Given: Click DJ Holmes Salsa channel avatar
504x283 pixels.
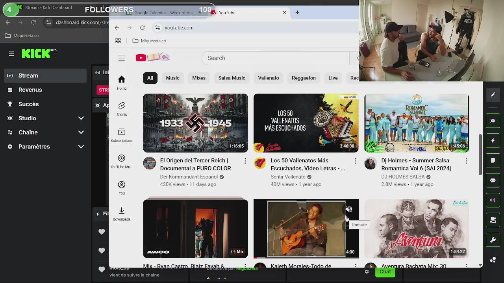Looking at the screenshot, I should tap(371, 163).
